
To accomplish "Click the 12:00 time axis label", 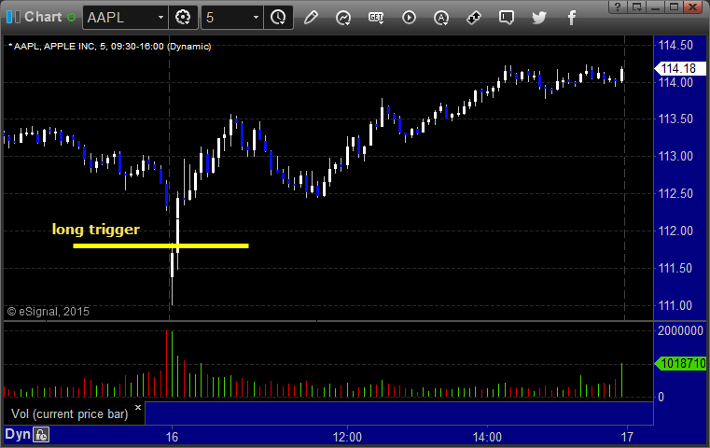I will click(347, 437).
